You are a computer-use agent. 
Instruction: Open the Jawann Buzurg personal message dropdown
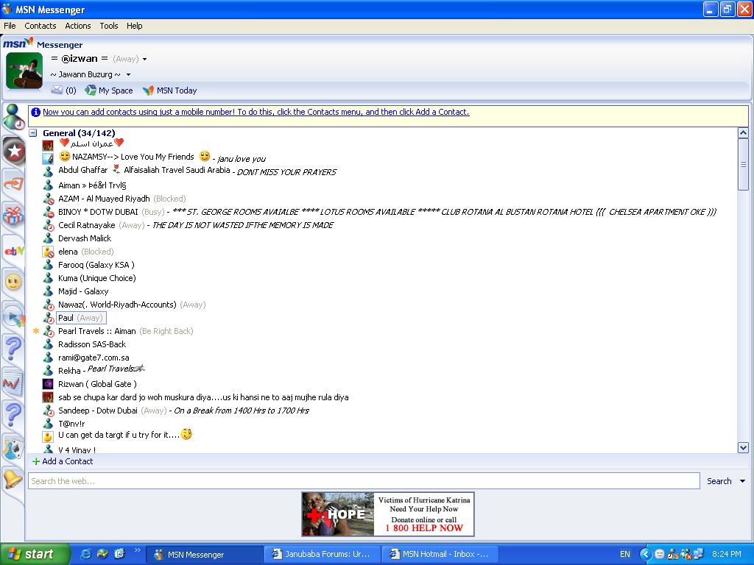128,74
